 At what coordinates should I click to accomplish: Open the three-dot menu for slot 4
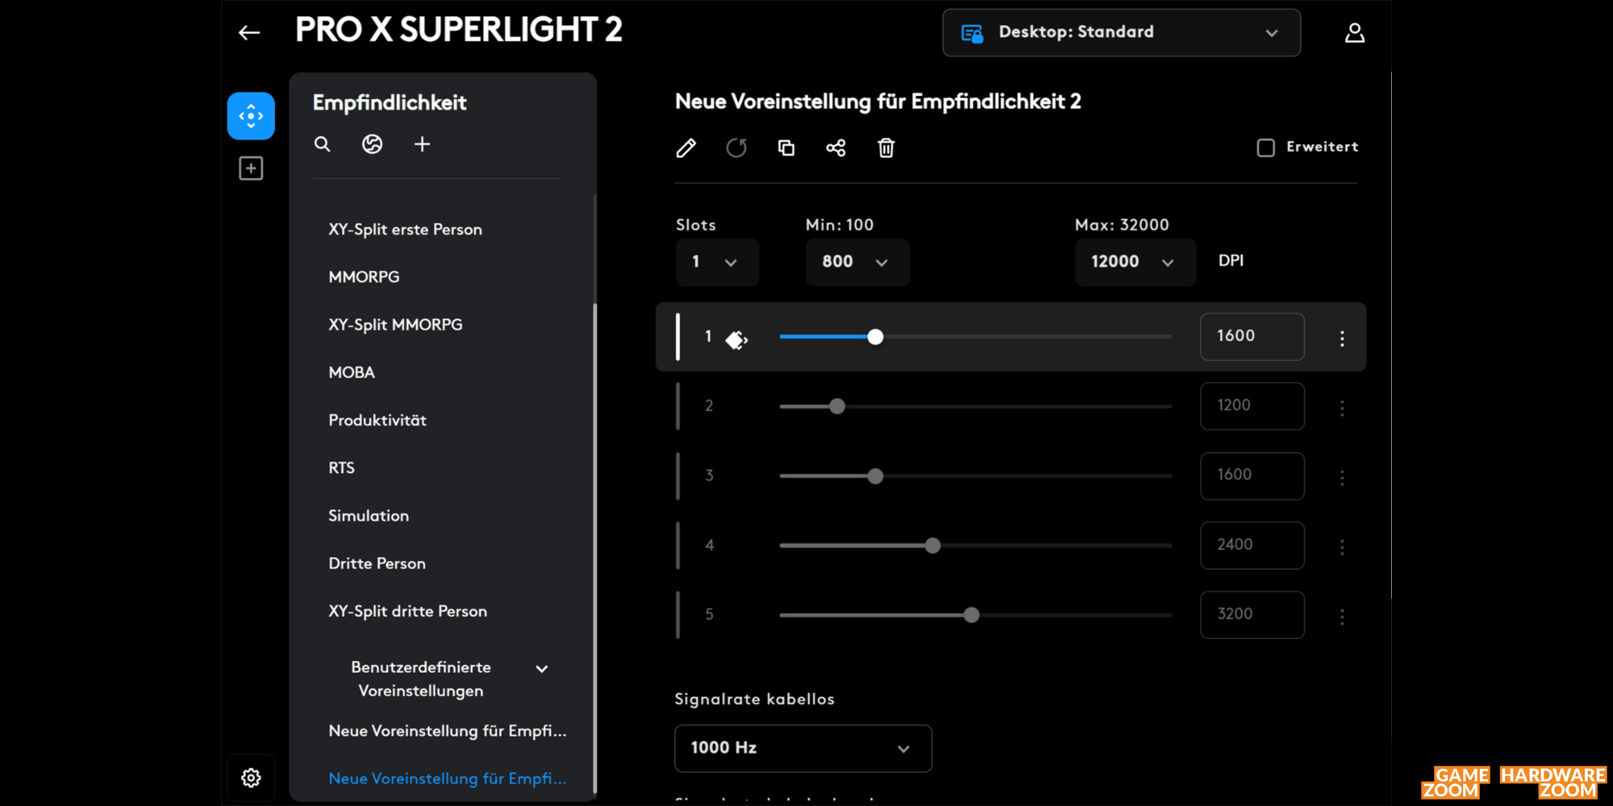coord(1342,547)
